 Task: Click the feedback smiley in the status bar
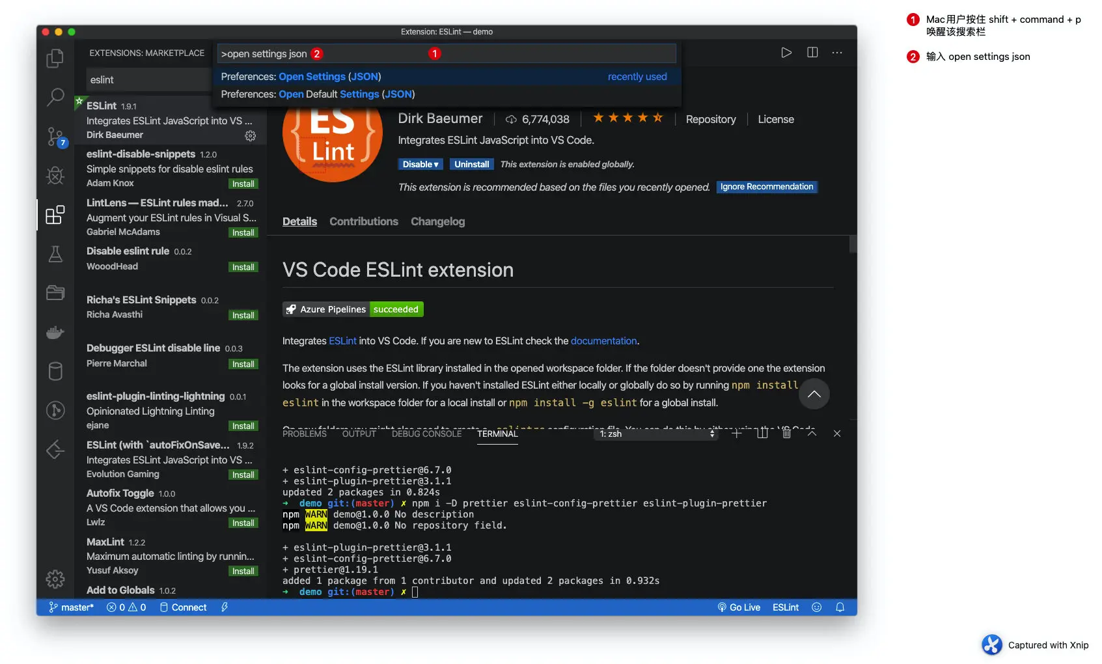tap(816, 607)
